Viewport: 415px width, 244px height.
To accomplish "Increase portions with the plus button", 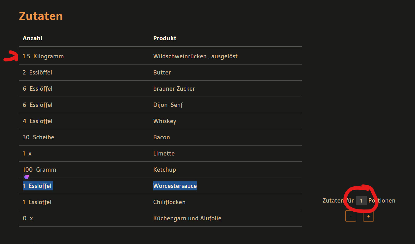I will 368,216.
